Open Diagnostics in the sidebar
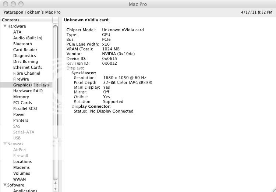 (x=24, y=56)
